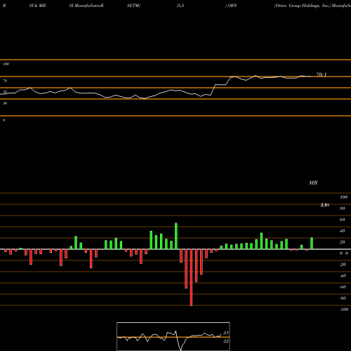Click the MR axis label 60
This screenshot has height=351, width=351.
click(x=343, y=220)
